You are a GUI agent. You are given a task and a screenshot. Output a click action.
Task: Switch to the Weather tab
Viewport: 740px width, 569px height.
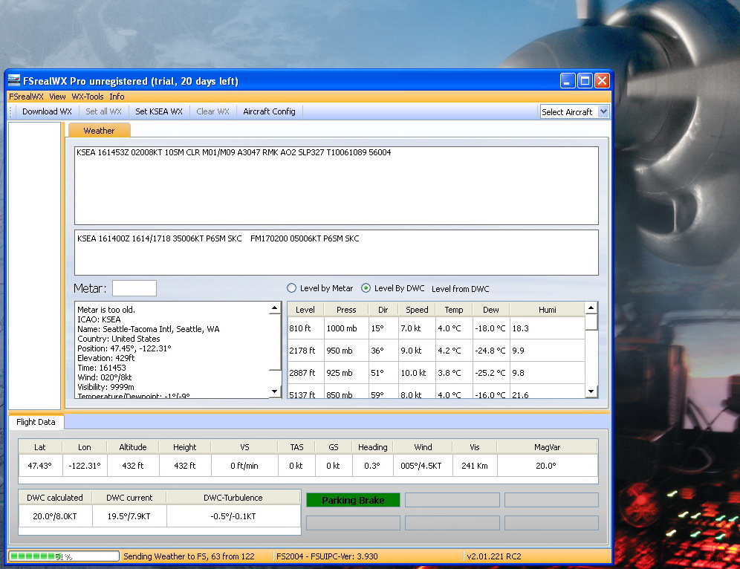[x=99, y=131]
